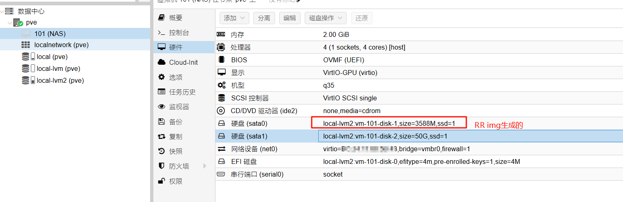623x202 pixels.
Task: Open the 概要 summary menu item
Action: (x=176, y=18)
